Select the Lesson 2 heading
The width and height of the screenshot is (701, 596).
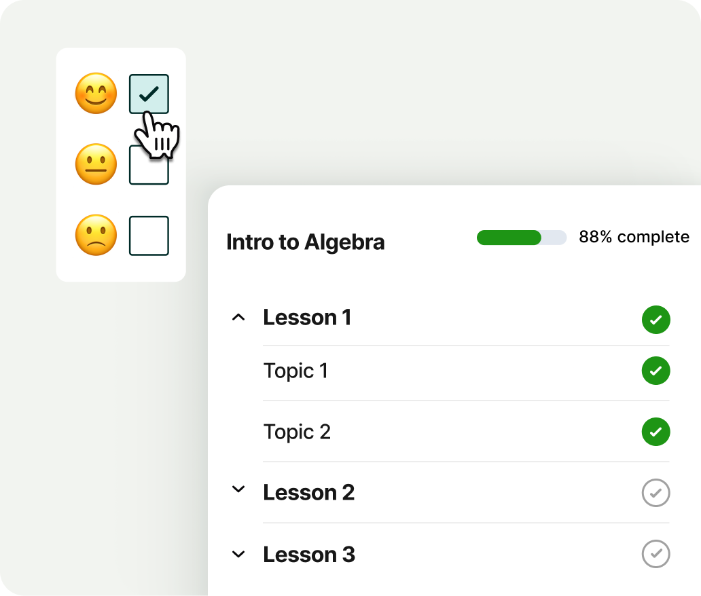(309, 492)
